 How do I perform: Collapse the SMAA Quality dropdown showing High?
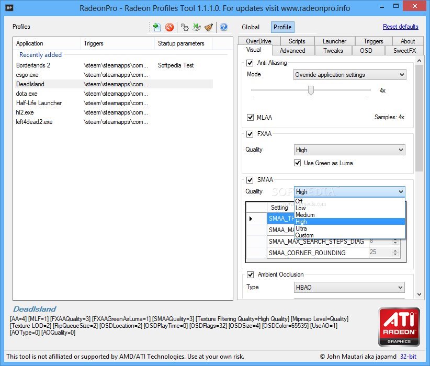tap(349, 192)
